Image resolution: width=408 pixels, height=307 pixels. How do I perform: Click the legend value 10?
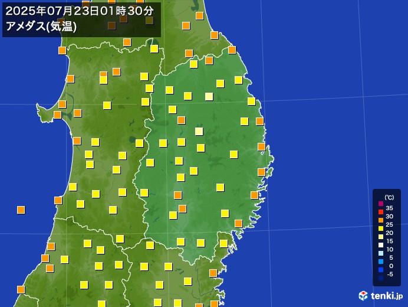pos(389,249)
